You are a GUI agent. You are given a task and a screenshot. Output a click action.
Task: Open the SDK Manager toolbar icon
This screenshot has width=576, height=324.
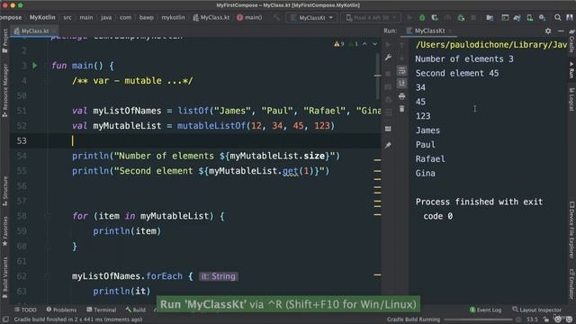[x=542, y=18]
